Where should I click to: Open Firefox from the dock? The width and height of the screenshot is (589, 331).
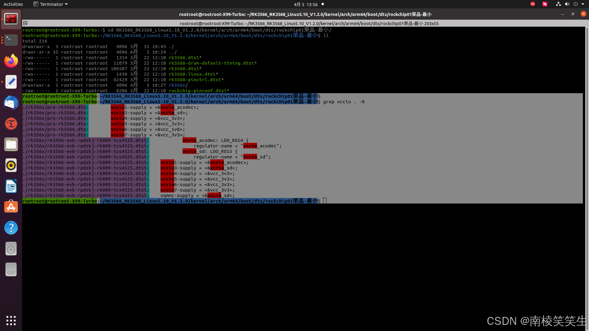pyautogui.click(x=11, y=61)
